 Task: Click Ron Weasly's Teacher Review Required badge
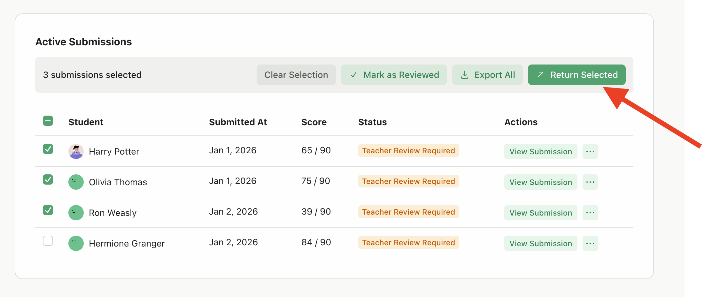(408, 212)
